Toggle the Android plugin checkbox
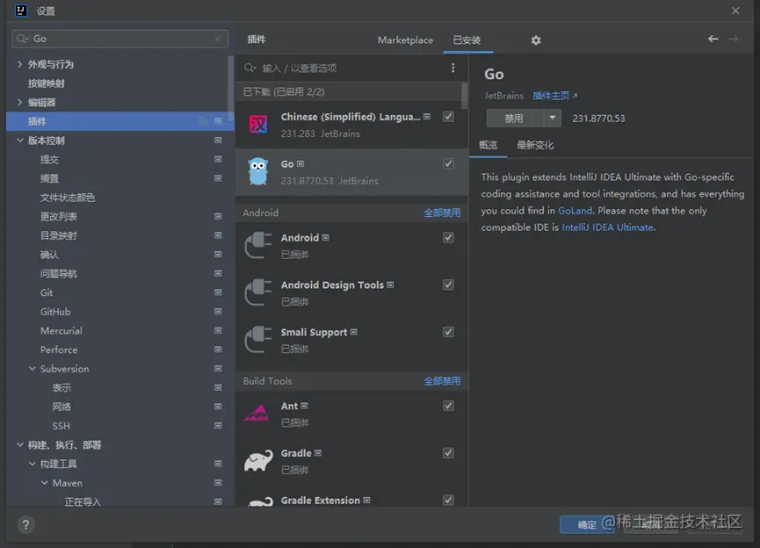Viewport: 760px width, 548px height. coord(448,237)
